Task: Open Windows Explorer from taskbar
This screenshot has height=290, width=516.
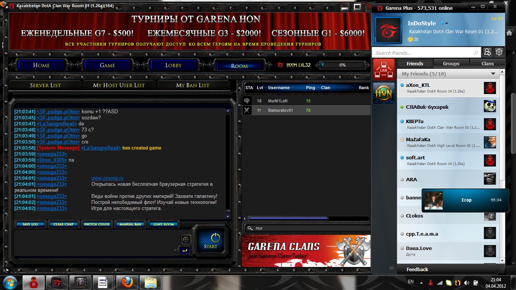Action: pos(150,282)
